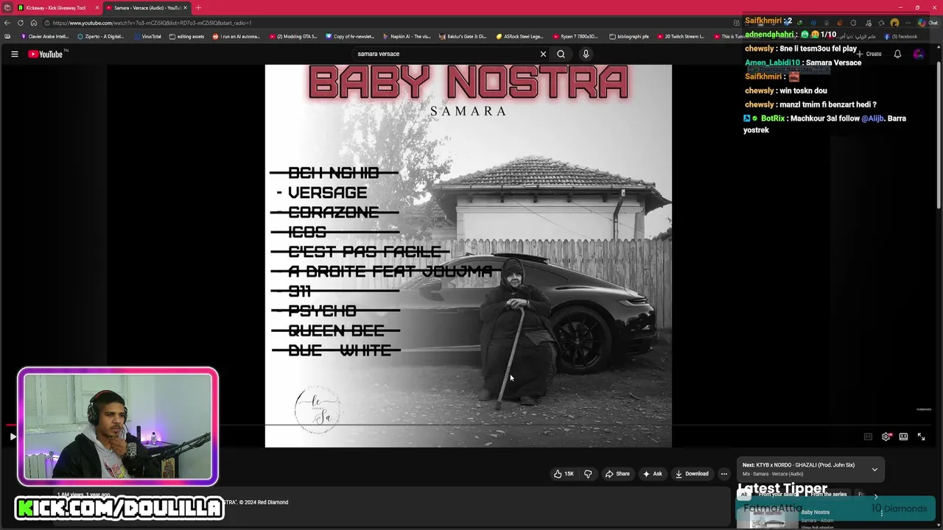Open more actions three-dot menu under video
The image size is (943, 530).
coord(724,474)
